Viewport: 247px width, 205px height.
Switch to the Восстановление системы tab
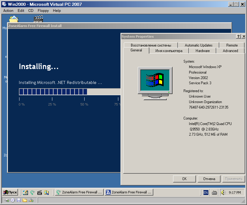point(151,45)
